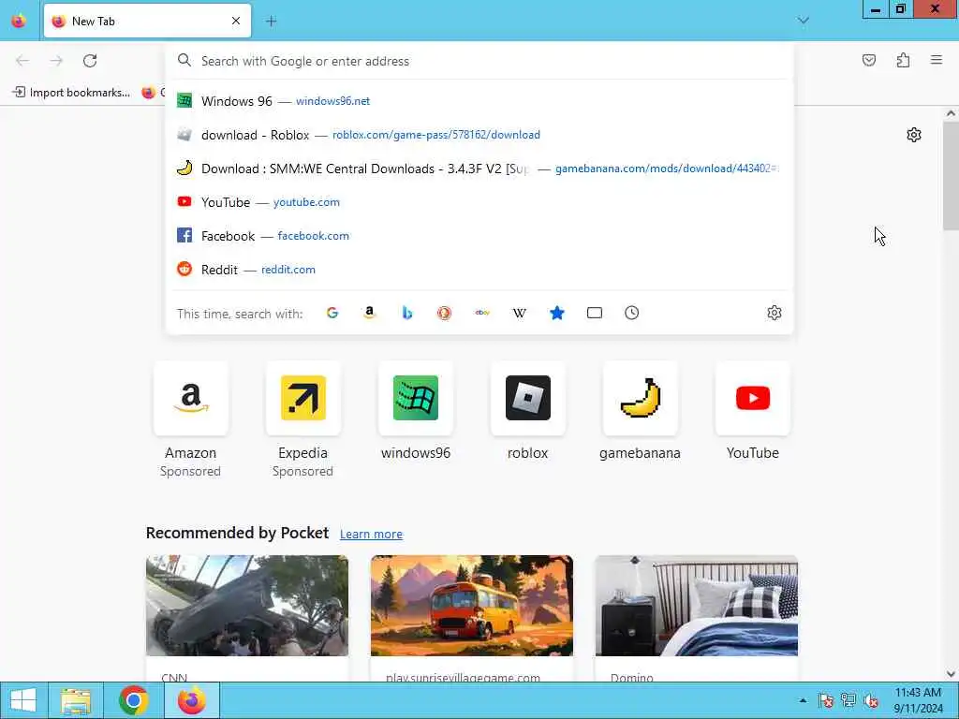Select the download - Roblox suggestion

coord(480,135)
